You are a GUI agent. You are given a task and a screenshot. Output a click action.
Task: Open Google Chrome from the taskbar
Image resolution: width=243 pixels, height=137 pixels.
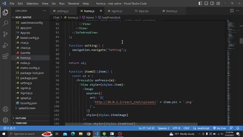click(x=88, y=134)
